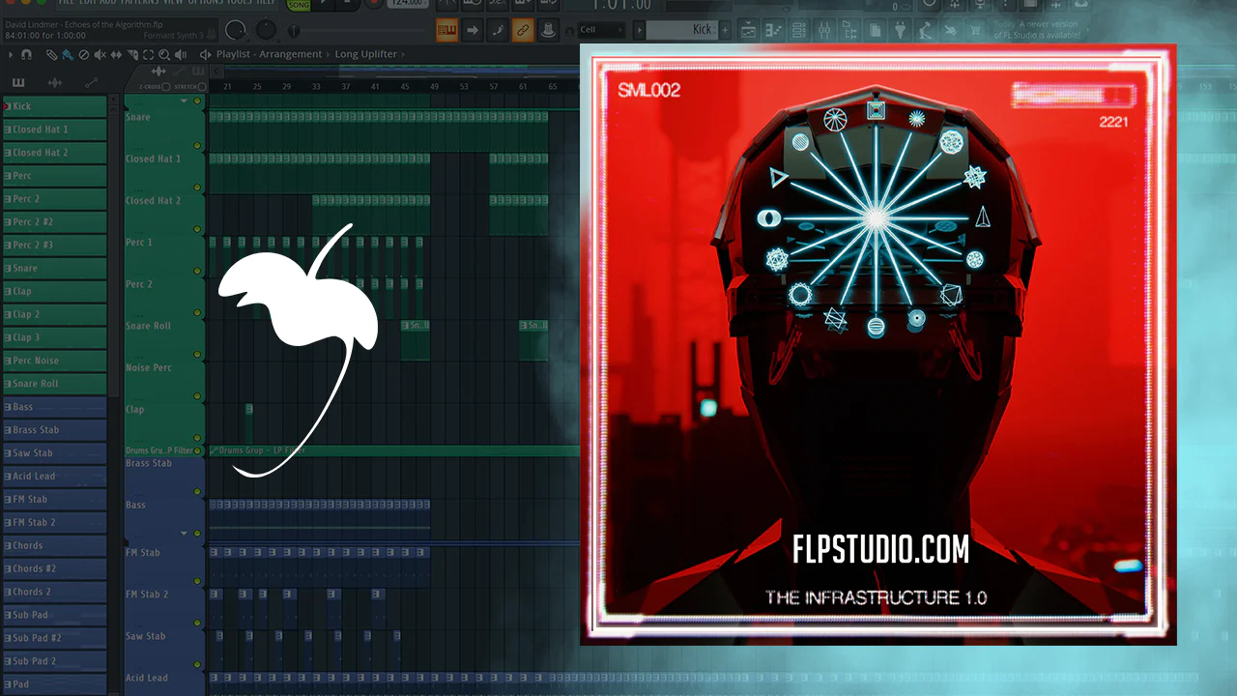This screenshot has width=1237, height=696.
Task: Show audio clips with the waveform filter icon
Action: point(55,83)
